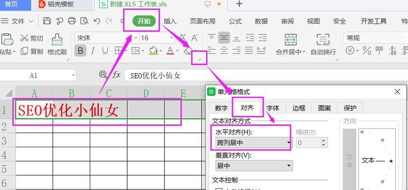
Task: Open the Font (字体) tab in dialog
Action: tap(273, 108)
